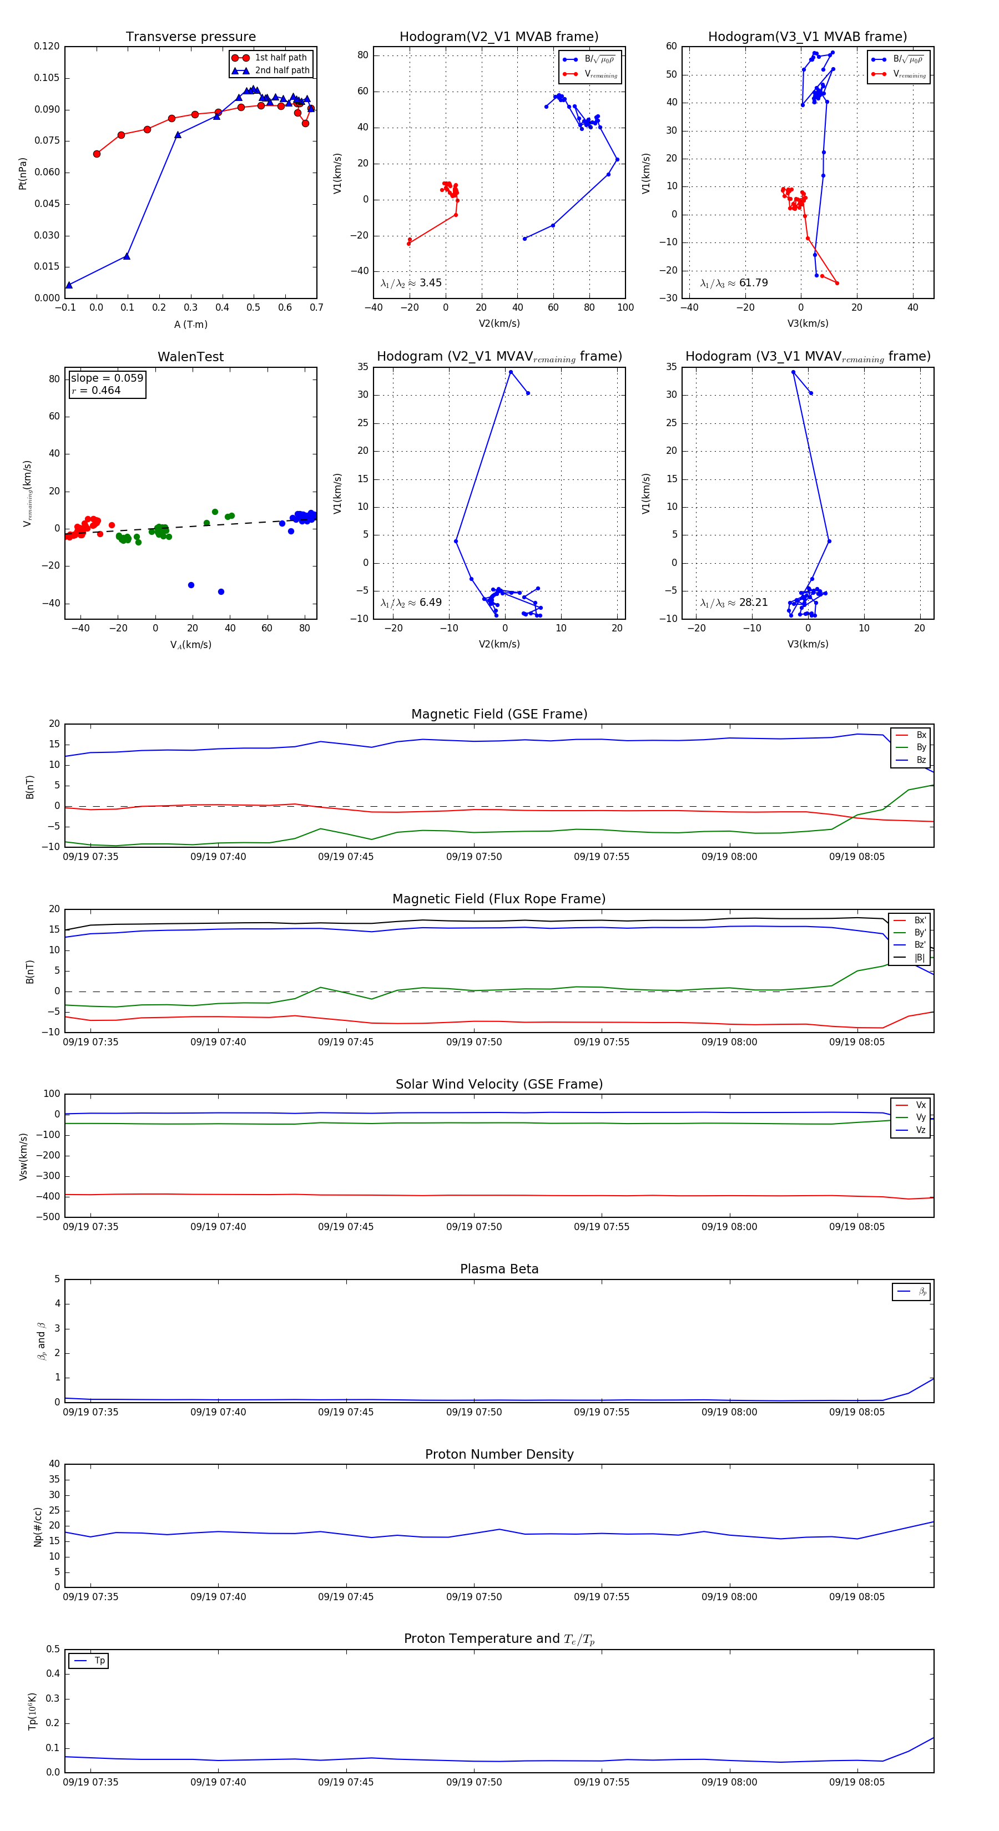Click the "Bx'" legend entry in Flux Rope plot
This screenshot has height=1831, width=999.
911,920
